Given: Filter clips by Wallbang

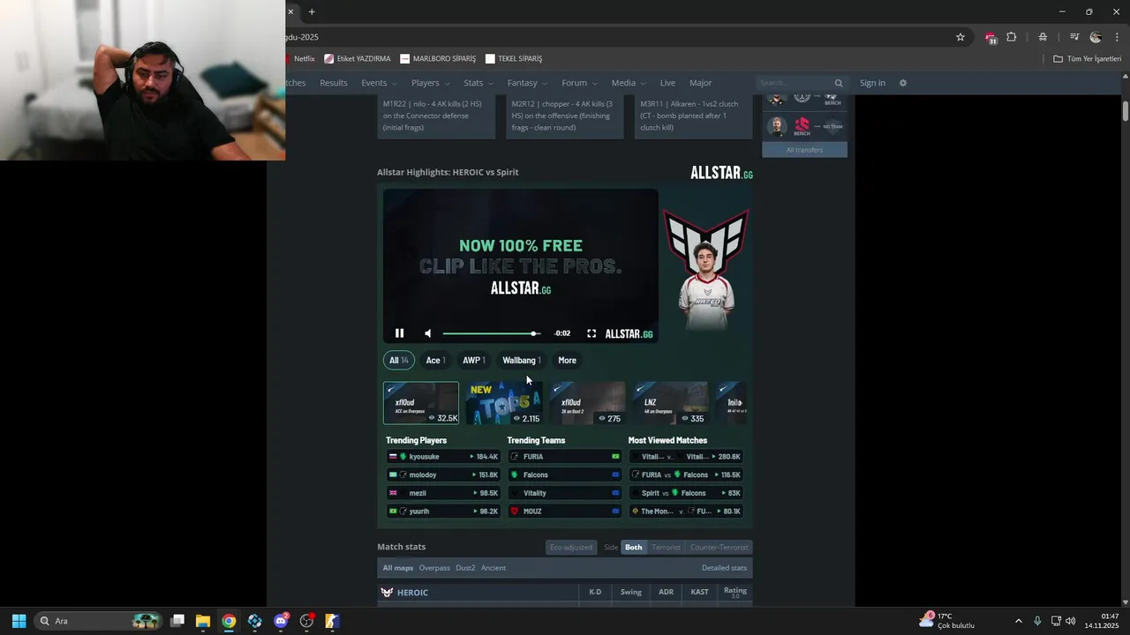Looking at the screenshot, I should [521, 360].
